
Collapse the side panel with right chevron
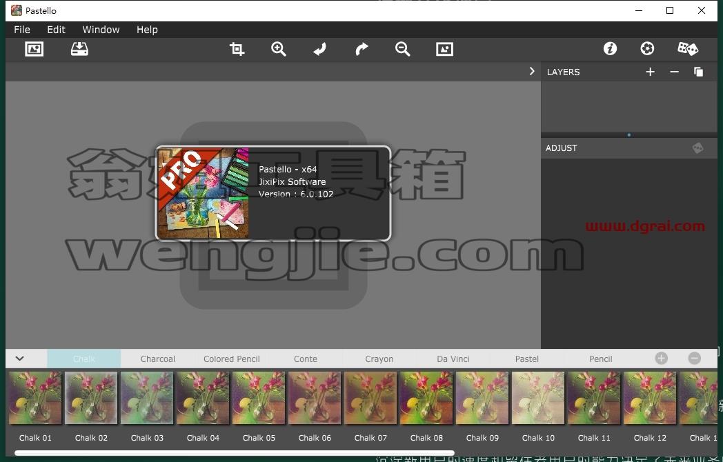[532, 71]
